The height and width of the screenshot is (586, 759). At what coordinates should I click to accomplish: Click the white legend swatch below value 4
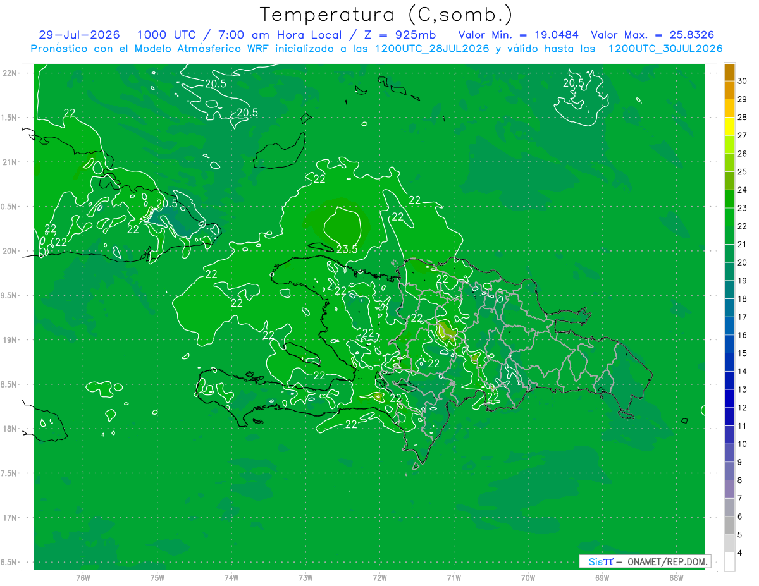[x=729, y=562]
